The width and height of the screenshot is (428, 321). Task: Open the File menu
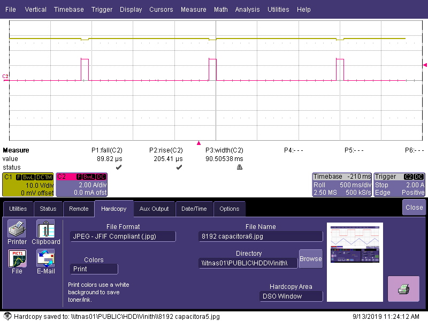[x=11, y=10]
